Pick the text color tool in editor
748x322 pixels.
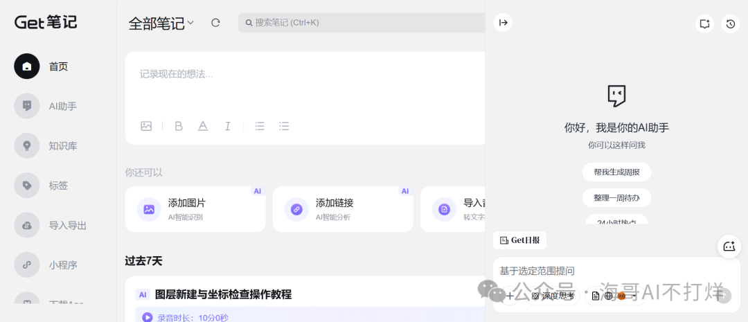click(203, 126)
